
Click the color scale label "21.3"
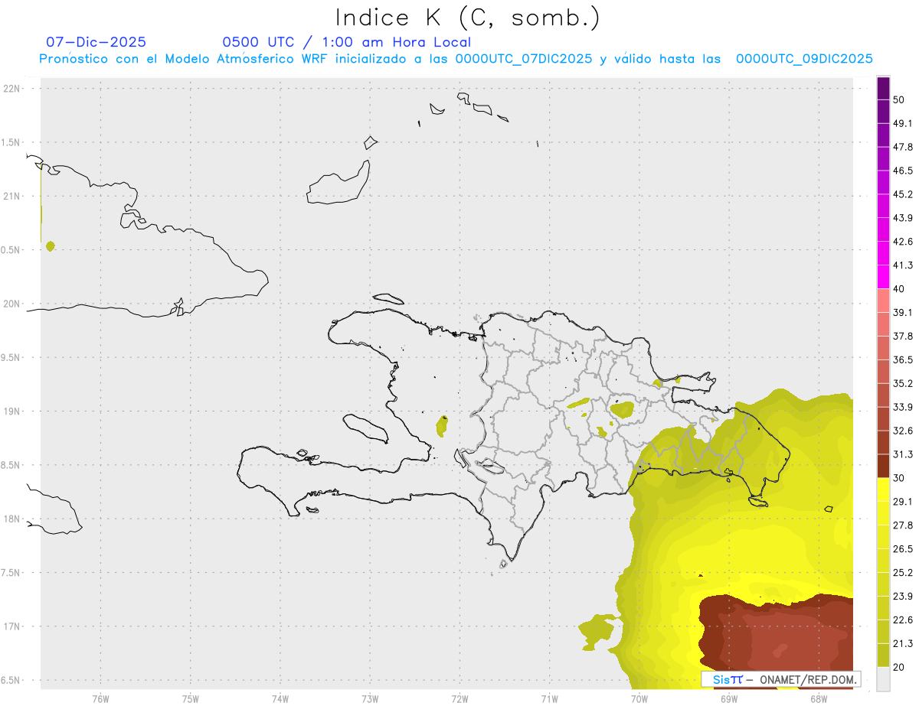903,643
